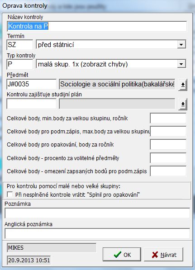Click the Sociologie a sociální politika name field

point(117,84)
